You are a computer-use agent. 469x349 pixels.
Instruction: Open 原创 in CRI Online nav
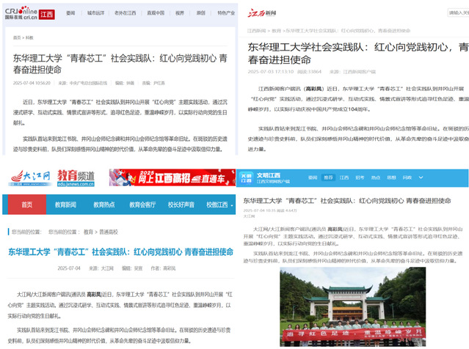(x=200, y=13)
